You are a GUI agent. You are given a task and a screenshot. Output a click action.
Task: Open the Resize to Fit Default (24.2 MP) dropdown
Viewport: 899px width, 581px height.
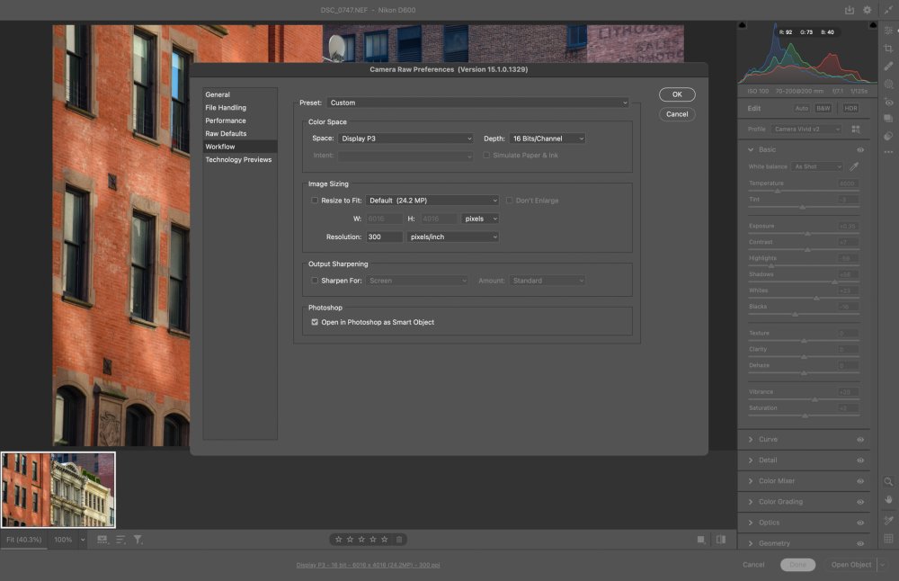tap(432, 201)
